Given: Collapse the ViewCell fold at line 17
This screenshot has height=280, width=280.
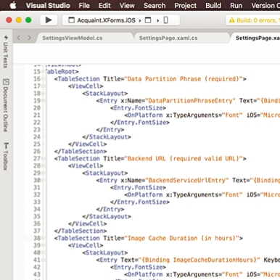Looking at the screenshot, I should [43, 86].
